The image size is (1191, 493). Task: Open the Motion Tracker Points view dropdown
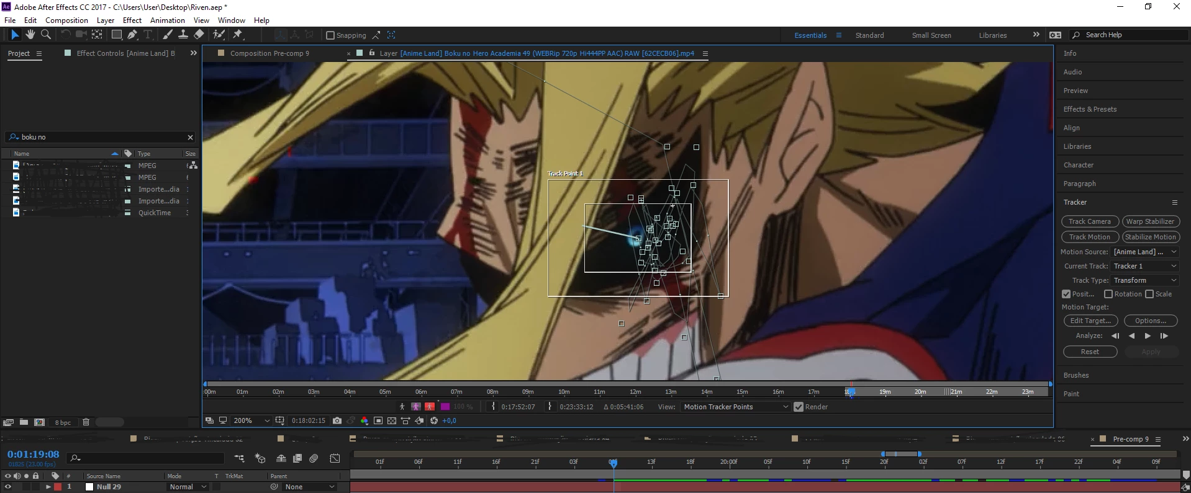[735, 407]
